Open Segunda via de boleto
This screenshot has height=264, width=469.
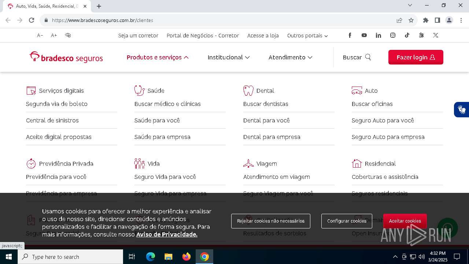tap(57, 104)
